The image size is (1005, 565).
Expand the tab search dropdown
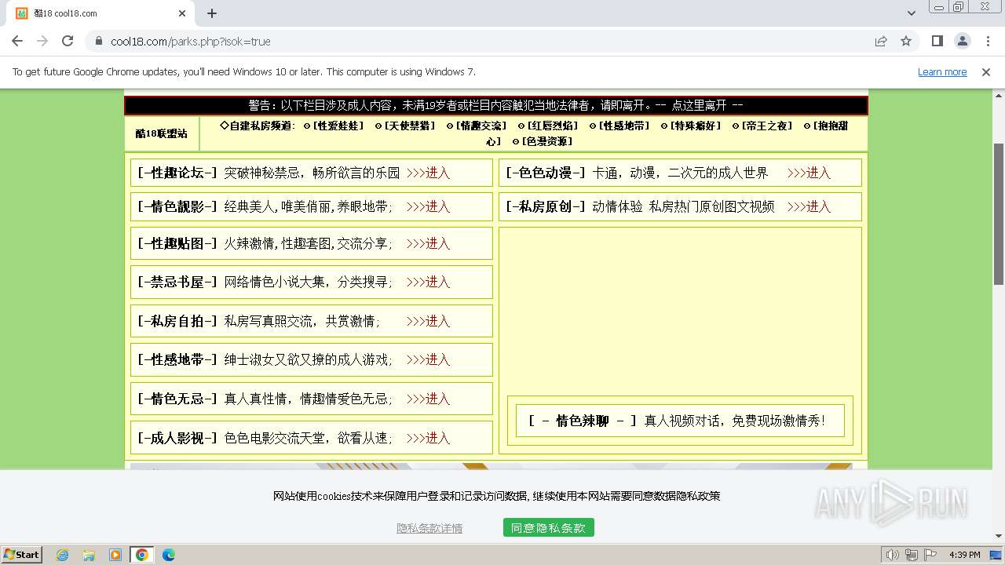point(912,13)
